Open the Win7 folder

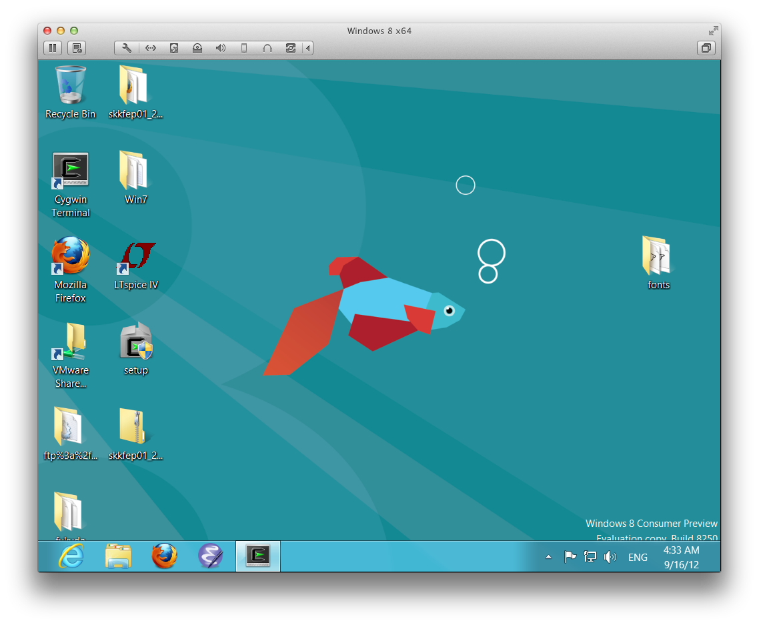pos(135,177)
